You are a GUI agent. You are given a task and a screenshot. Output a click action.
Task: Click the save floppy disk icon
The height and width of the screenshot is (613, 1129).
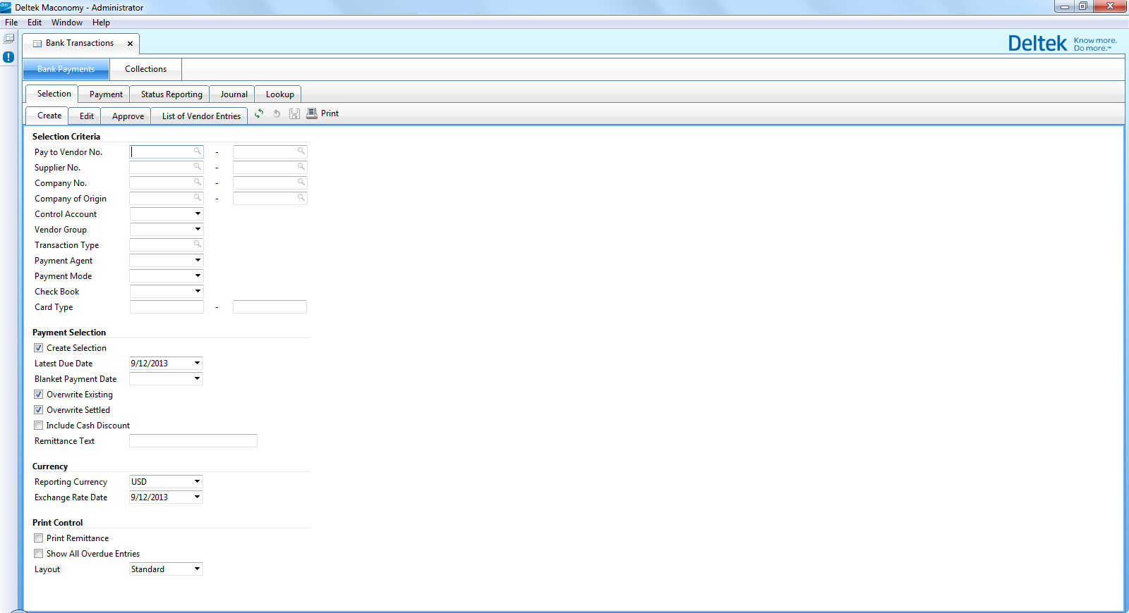[x=294, y=113]
